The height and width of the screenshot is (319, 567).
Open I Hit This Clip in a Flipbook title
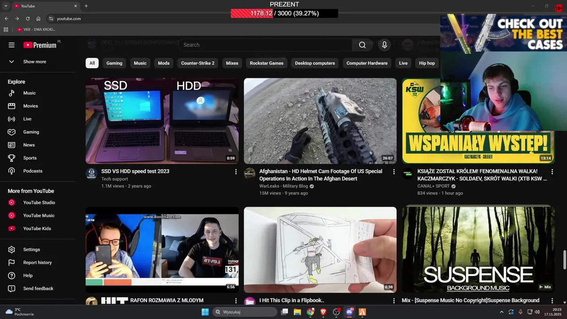click(291, 300)
